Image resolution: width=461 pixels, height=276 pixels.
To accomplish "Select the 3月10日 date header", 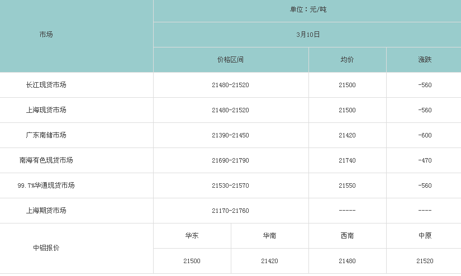I will (308, 35).
